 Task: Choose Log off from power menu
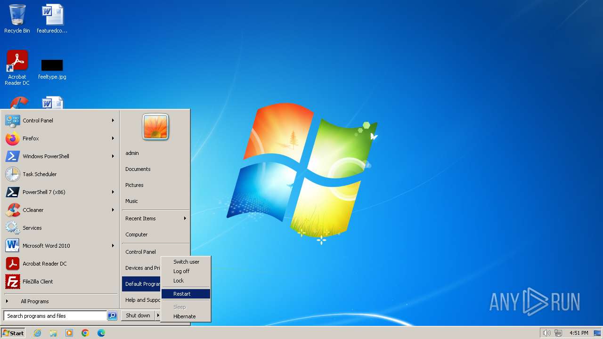click(x=186, y=271)
